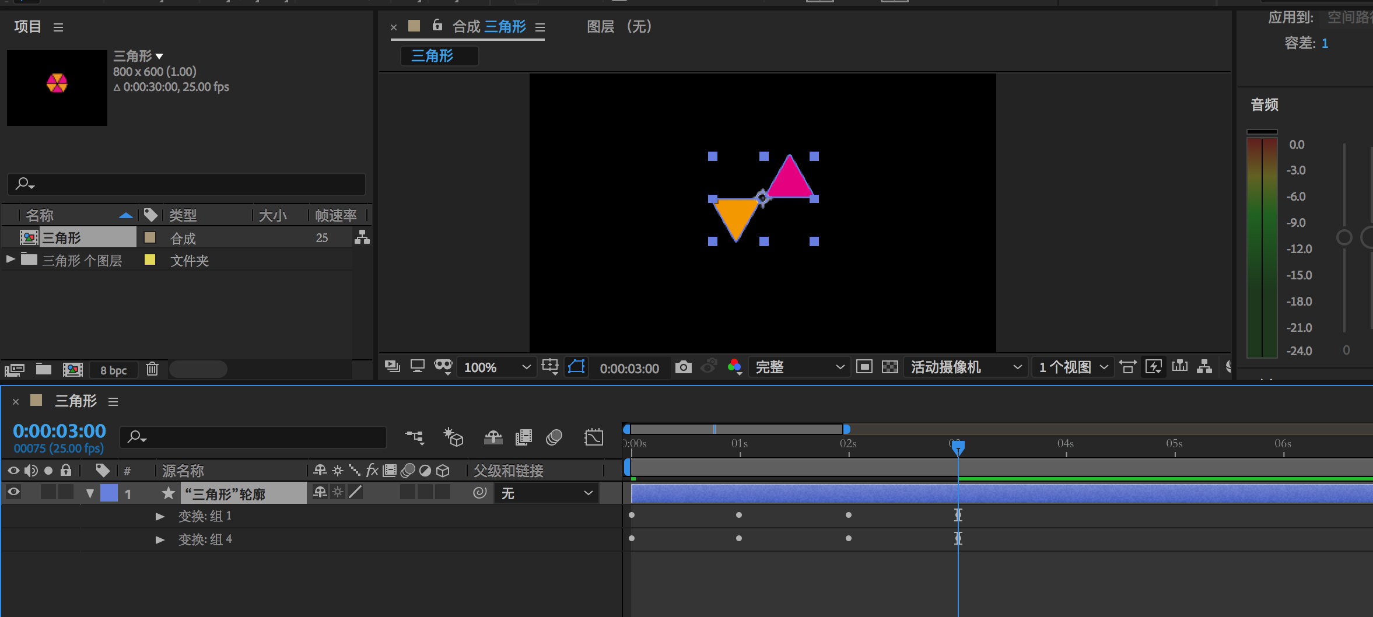Open the composition viewer panel menu
Image resolution: width=1373 pixels, height=617 pixels.
[x=540, y=27]
